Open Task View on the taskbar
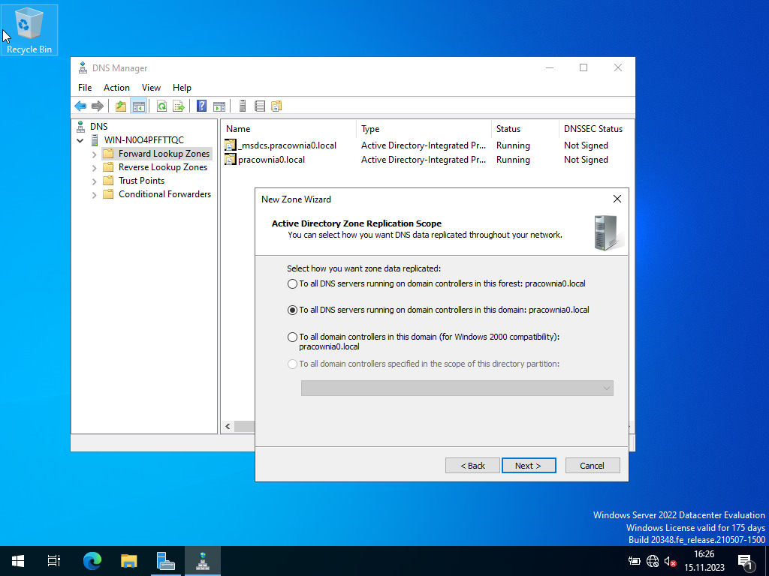769x576 pixels. pyautogui.click(x=54, y=561)
